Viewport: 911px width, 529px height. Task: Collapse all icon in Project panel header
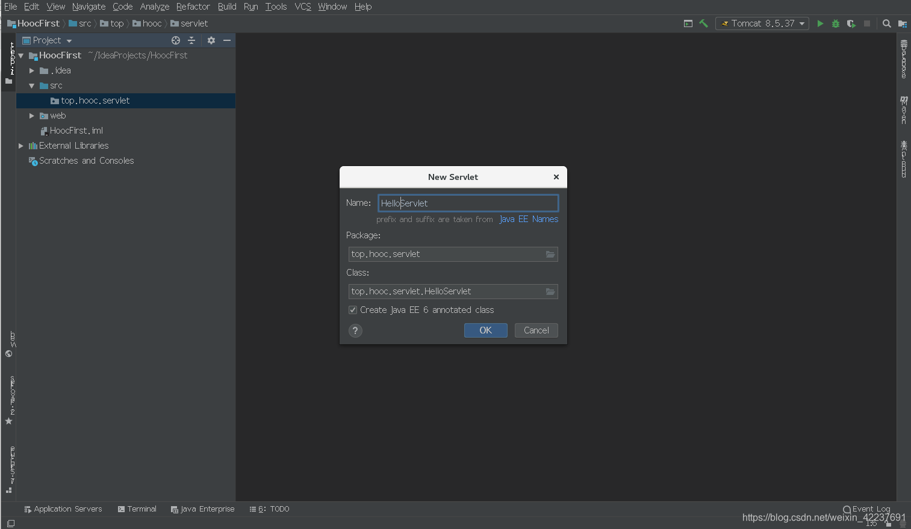[x=191, y=40]
